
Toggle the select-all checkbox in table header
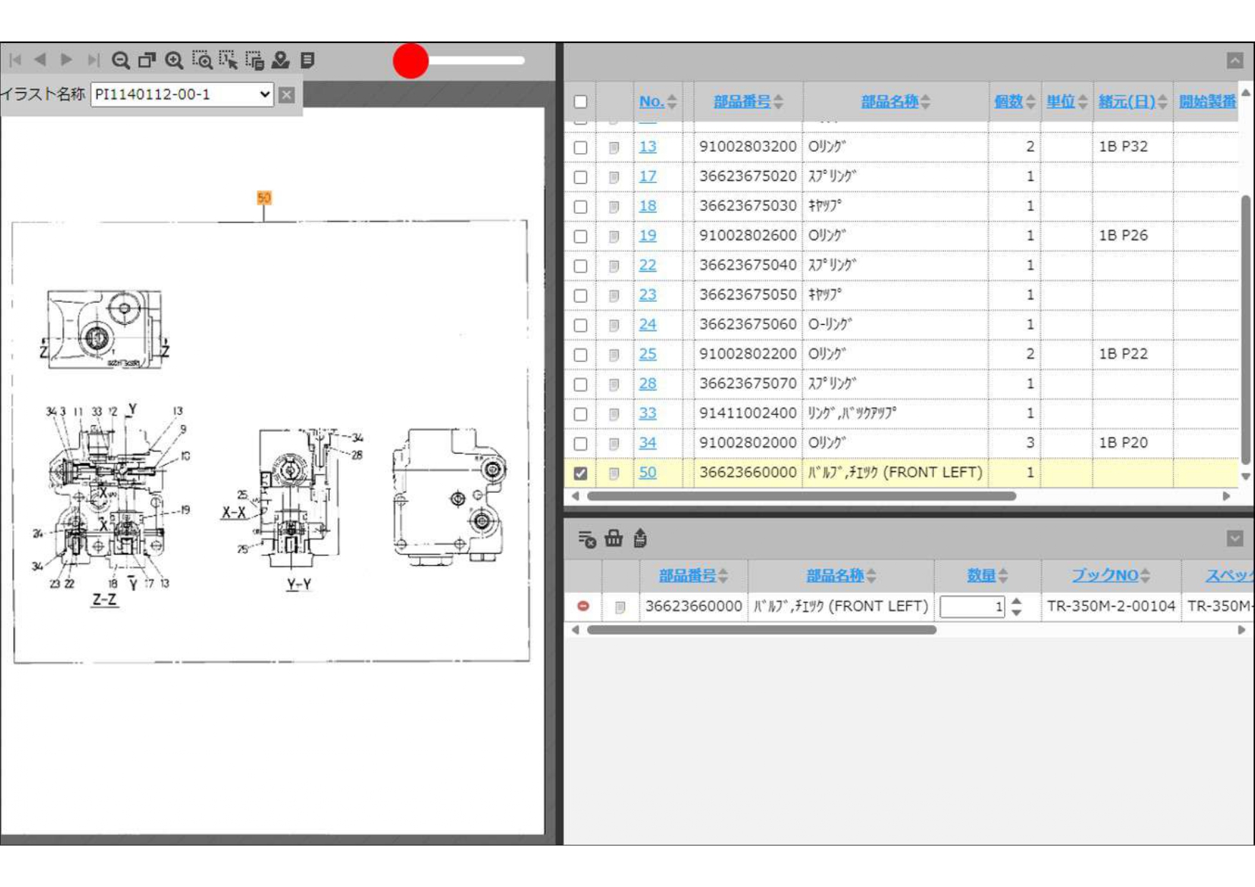point(581,102)
